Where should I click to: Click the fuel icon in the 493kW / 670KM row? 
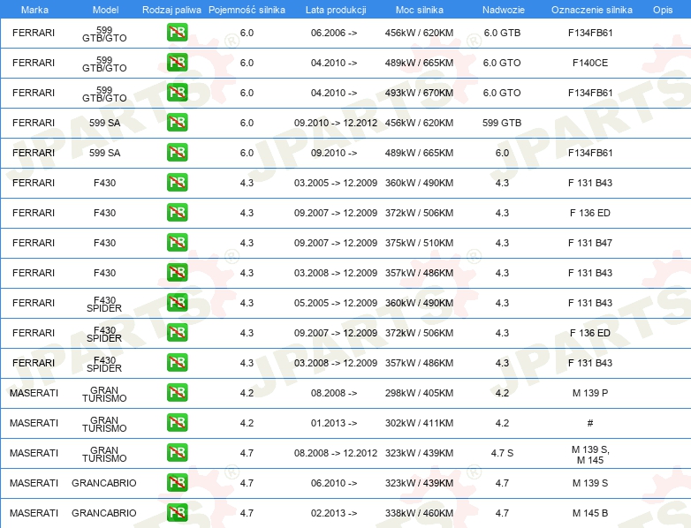[x=177, y=93]
